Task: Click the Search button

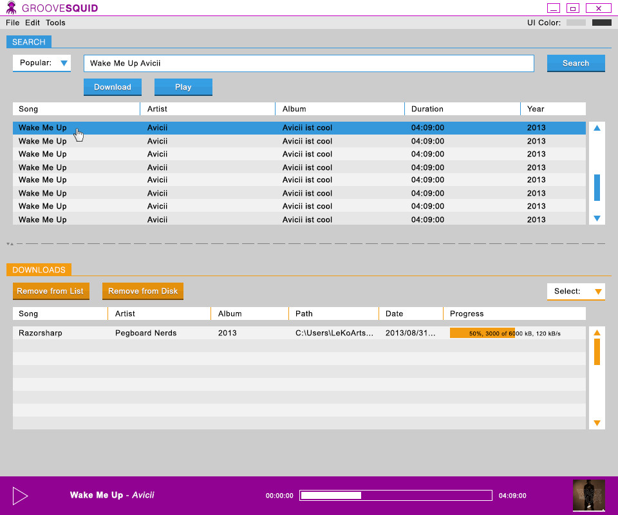Action: point(576,63)
